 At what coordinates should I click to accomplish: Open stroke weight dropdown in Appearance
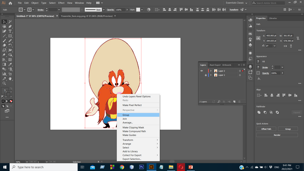click(x=283, y=67)
